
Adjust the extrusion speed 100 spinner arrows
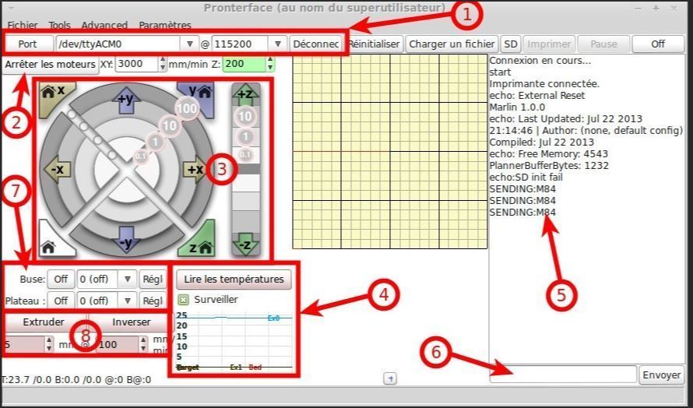click(143, 344)
